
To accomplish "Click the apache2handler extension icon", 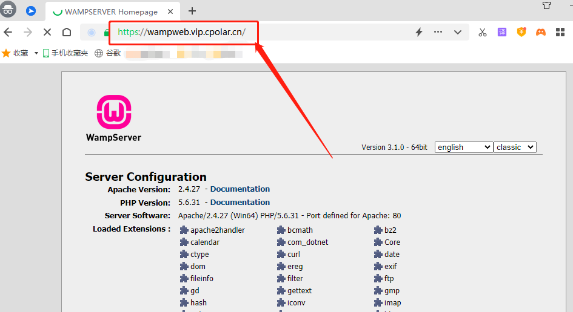I will (184, 230).
